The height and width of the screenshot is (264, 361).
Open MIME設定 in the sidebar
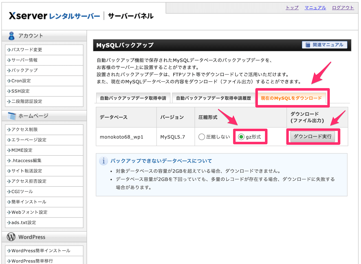tap(44, 150)
